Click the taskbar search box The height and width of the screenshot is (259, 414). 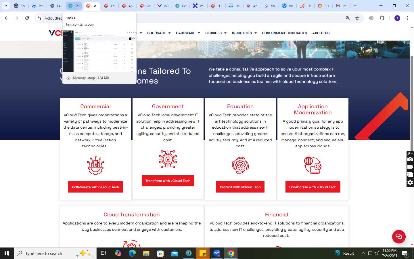click(55, 253)
